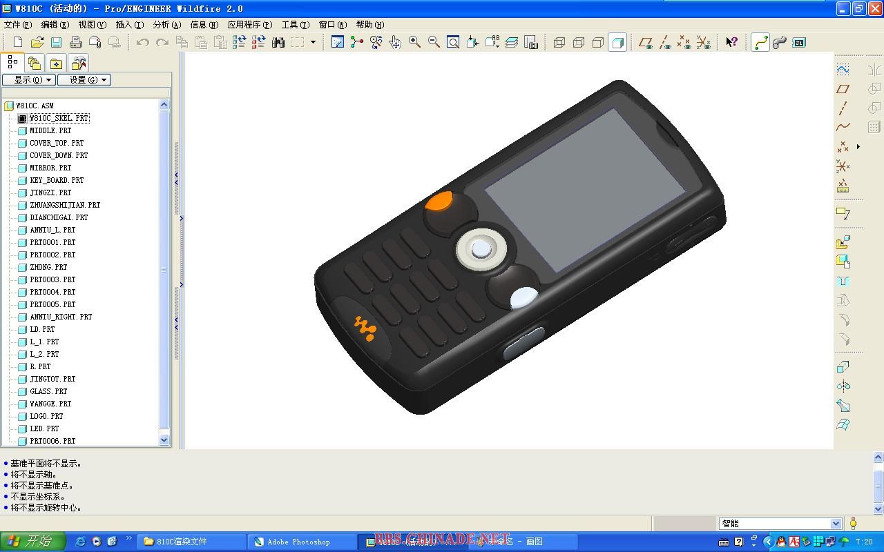The image size is (884, 552).
Task: Open the binoculars Find tool
Action: pos(278,42)
